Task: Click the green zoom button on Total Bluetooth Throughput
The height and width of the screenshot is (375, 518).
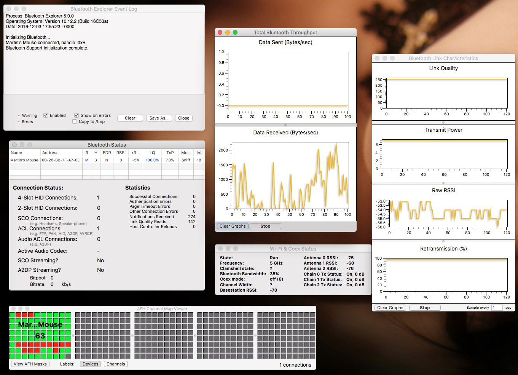Action: [x=235, y=32]
